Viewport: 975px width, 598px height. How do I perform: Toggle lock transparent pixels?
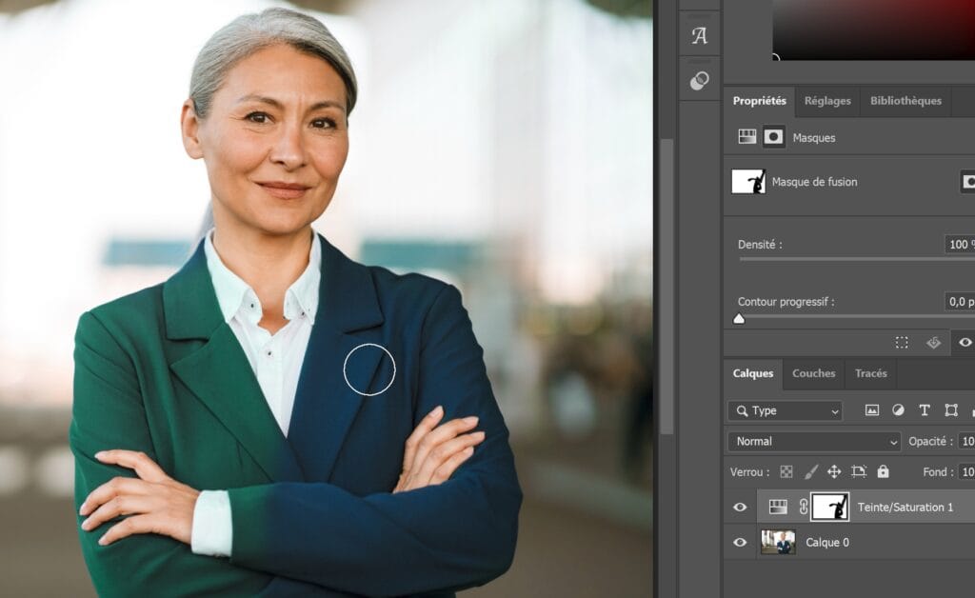click(x=786, y=471)
